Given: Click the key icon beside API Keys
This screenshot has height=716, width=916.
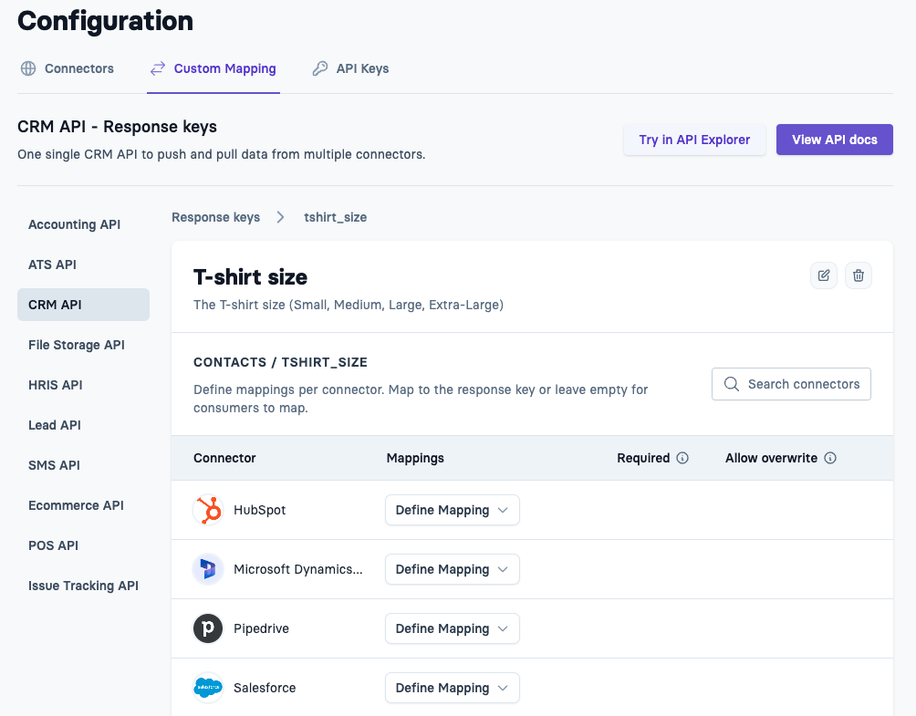Looking at the screenshot, I should click(320, 68).
